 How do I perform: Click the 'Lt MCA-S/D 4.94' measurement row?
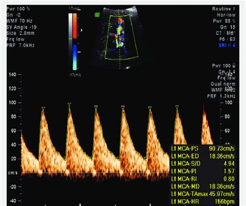[x=203, y=164]
